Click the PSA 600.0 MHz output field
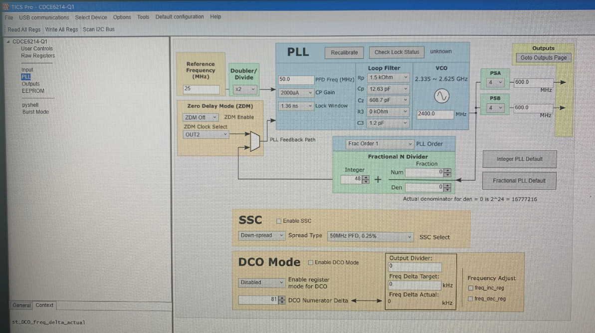Viewport: 595px width, 333px height. click(x=534, y=82)
